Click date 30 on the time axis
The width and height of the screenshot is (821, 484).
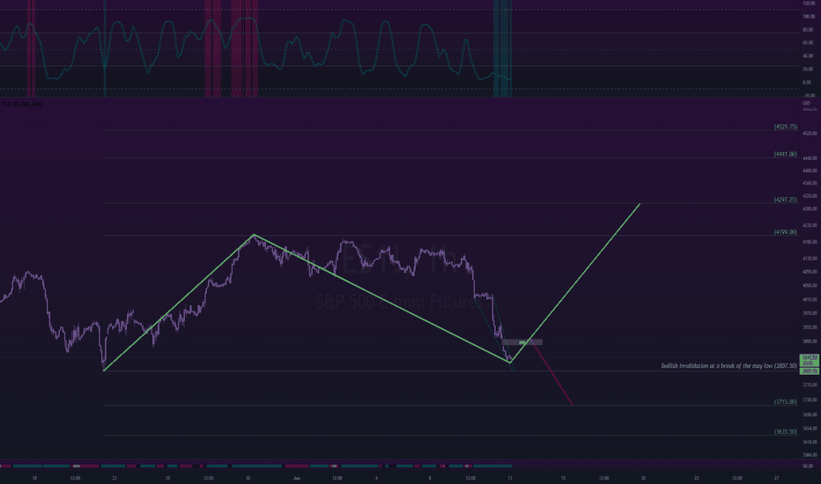(248, 478)
